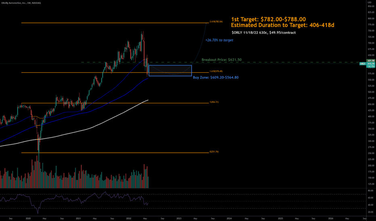The width and height of the screenshot is (376, 221).
Task: Click 40.00 on the RSI scale
Action: pos(370,205)
